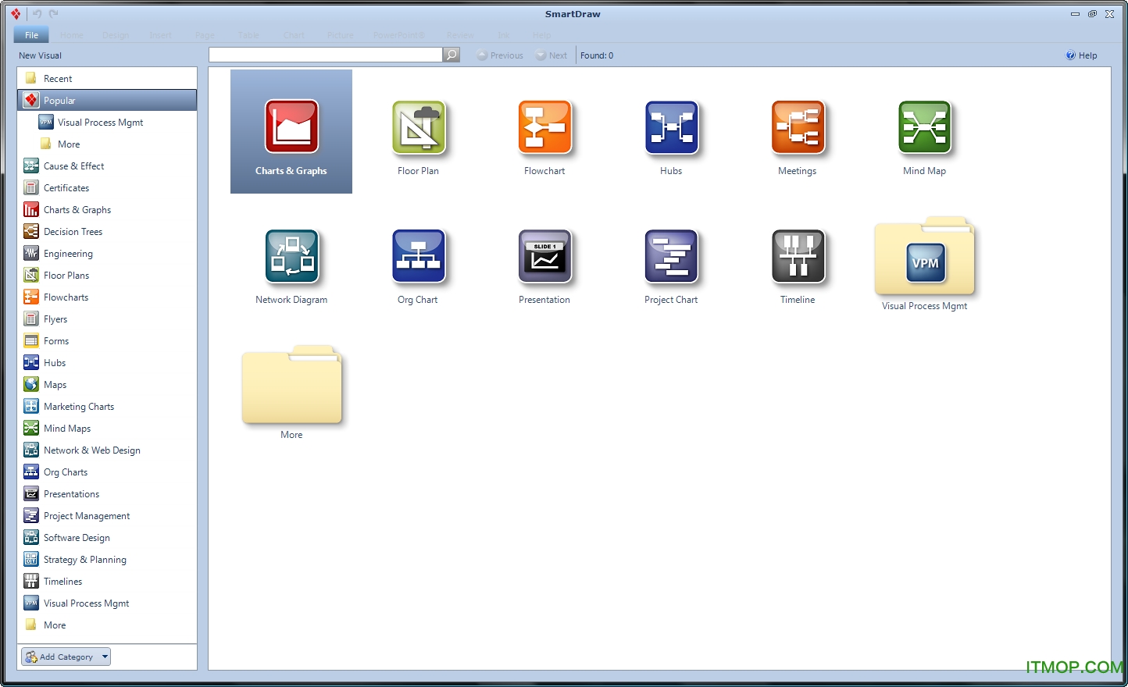This screenshot has width=1128, height=687.
Task: Open the Add Category dropdown
Action: [x=66, y=657]
